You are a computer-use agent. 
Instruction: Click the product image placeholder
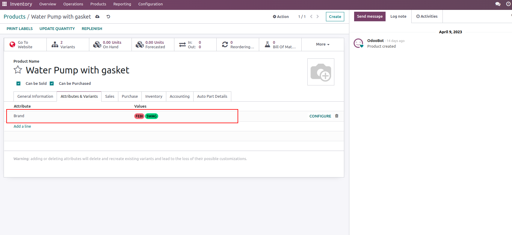point(321,72)
